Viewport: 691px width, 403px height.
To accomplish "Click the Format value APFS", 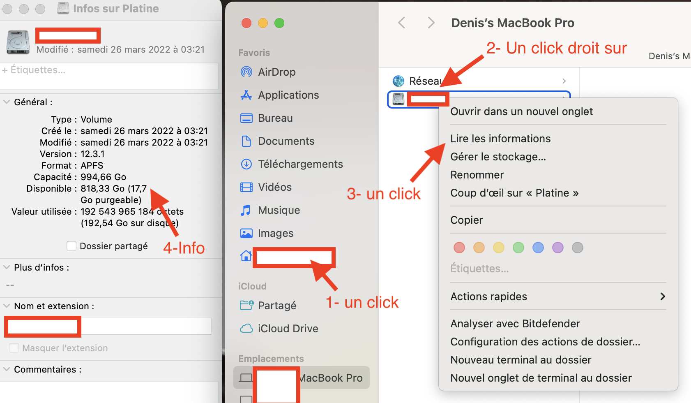I will [x=92, y=165].
